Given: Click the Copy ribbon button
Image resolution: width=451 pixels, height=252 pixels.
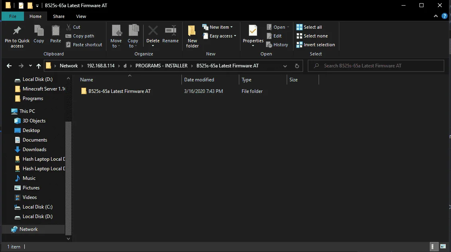Looking at the screenshot, I should pyautogui.click(x=39, y=34).
